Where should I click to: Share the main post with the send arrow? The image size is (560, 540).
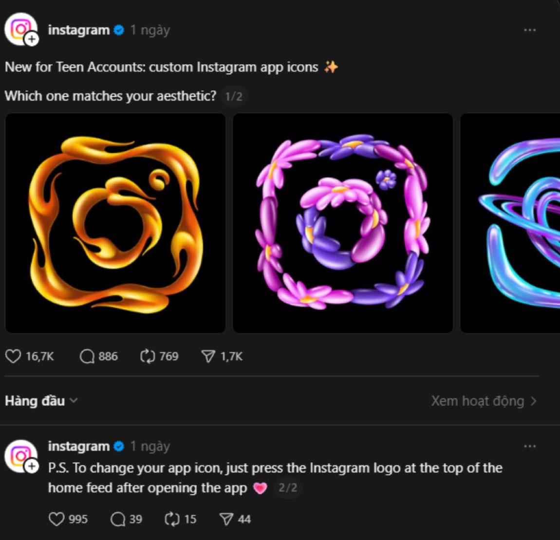(208, 356)
